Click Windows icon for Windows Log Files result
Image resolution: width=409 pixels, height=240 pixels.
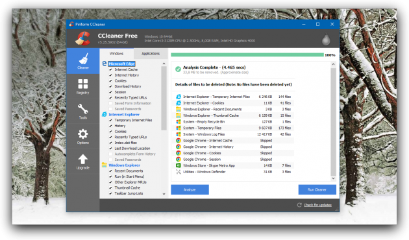[179, 134]
